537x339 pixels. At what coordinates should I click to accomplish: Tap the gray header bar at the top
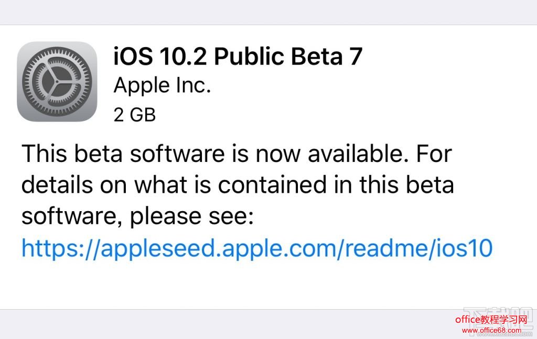[268, 12]
